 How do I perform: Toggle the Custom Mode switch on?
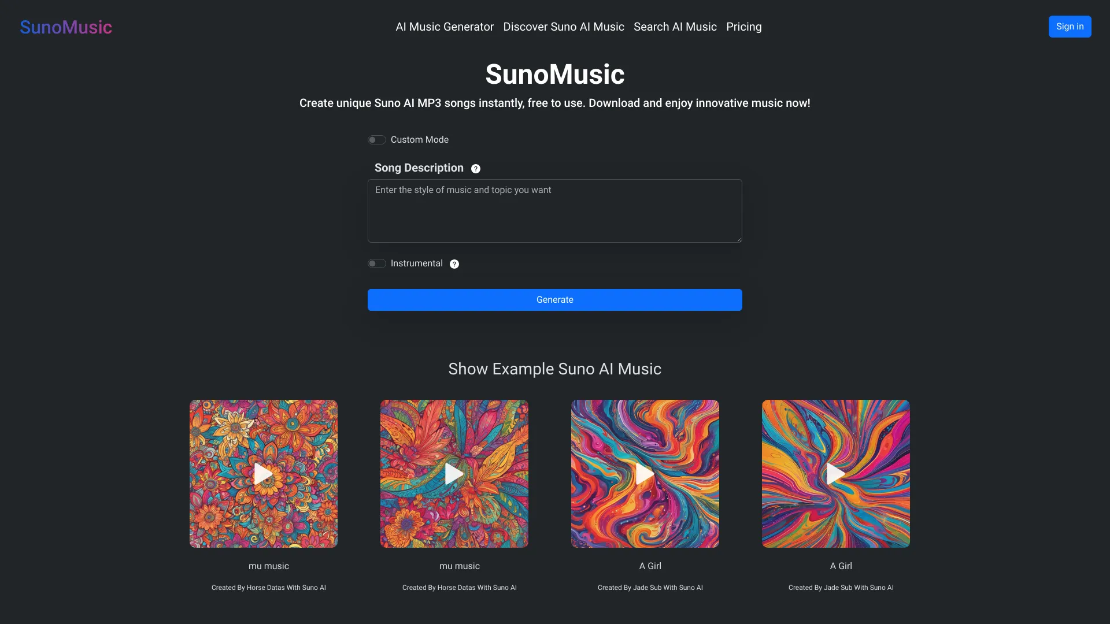click(376, 139)
